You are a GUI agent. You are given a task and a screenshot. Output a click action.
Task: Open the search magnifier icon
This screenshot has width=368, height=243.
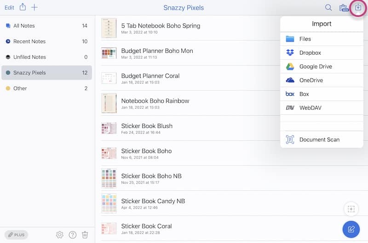coord(328,8)
